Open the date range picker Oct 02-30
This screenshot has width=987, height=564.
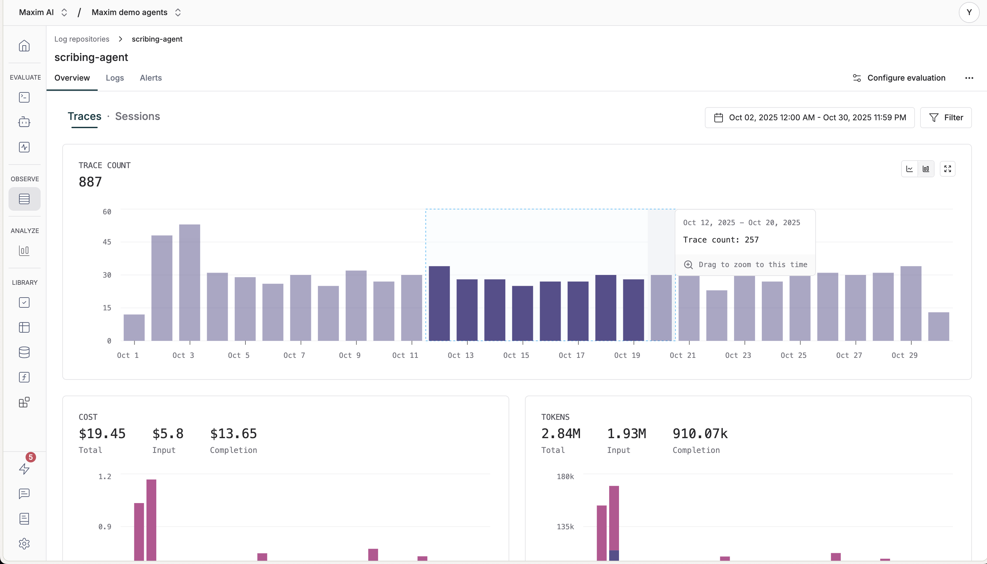[x=809, y=117]
